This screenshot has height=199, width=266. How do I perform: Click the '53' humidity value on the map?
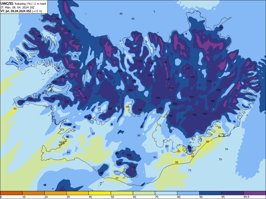click(x=15, y=109)
